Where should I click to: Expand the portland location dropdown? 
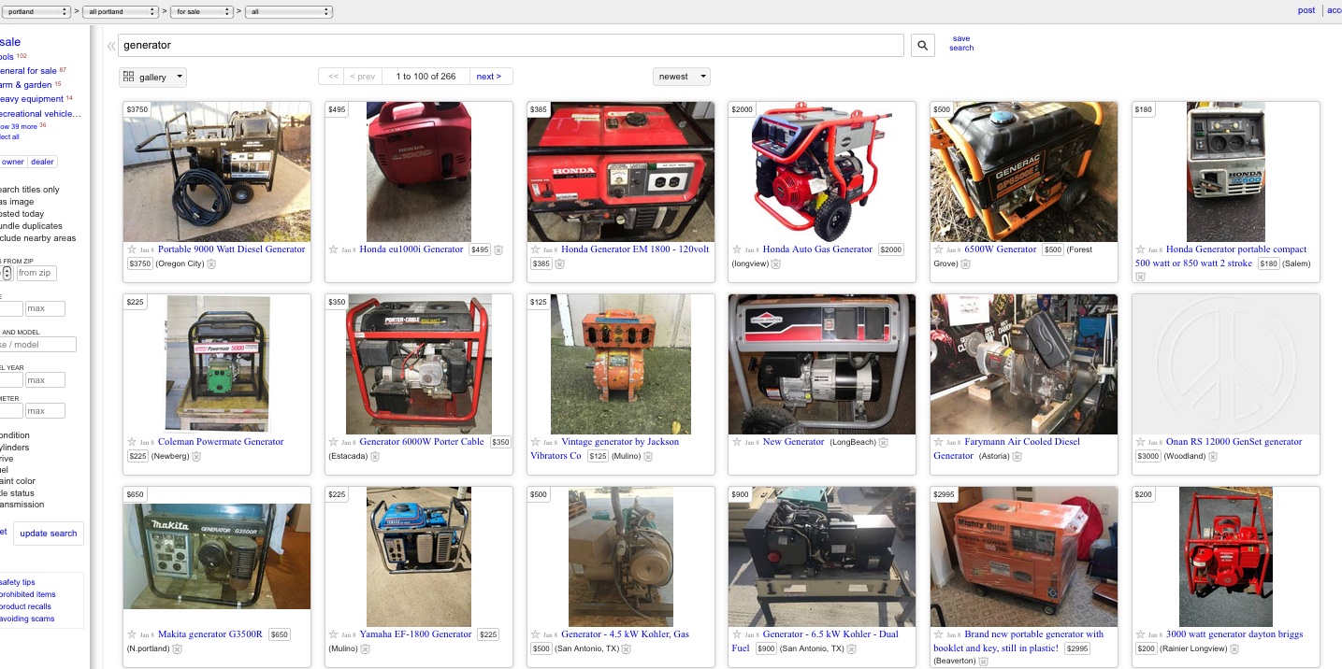[36, 11]
